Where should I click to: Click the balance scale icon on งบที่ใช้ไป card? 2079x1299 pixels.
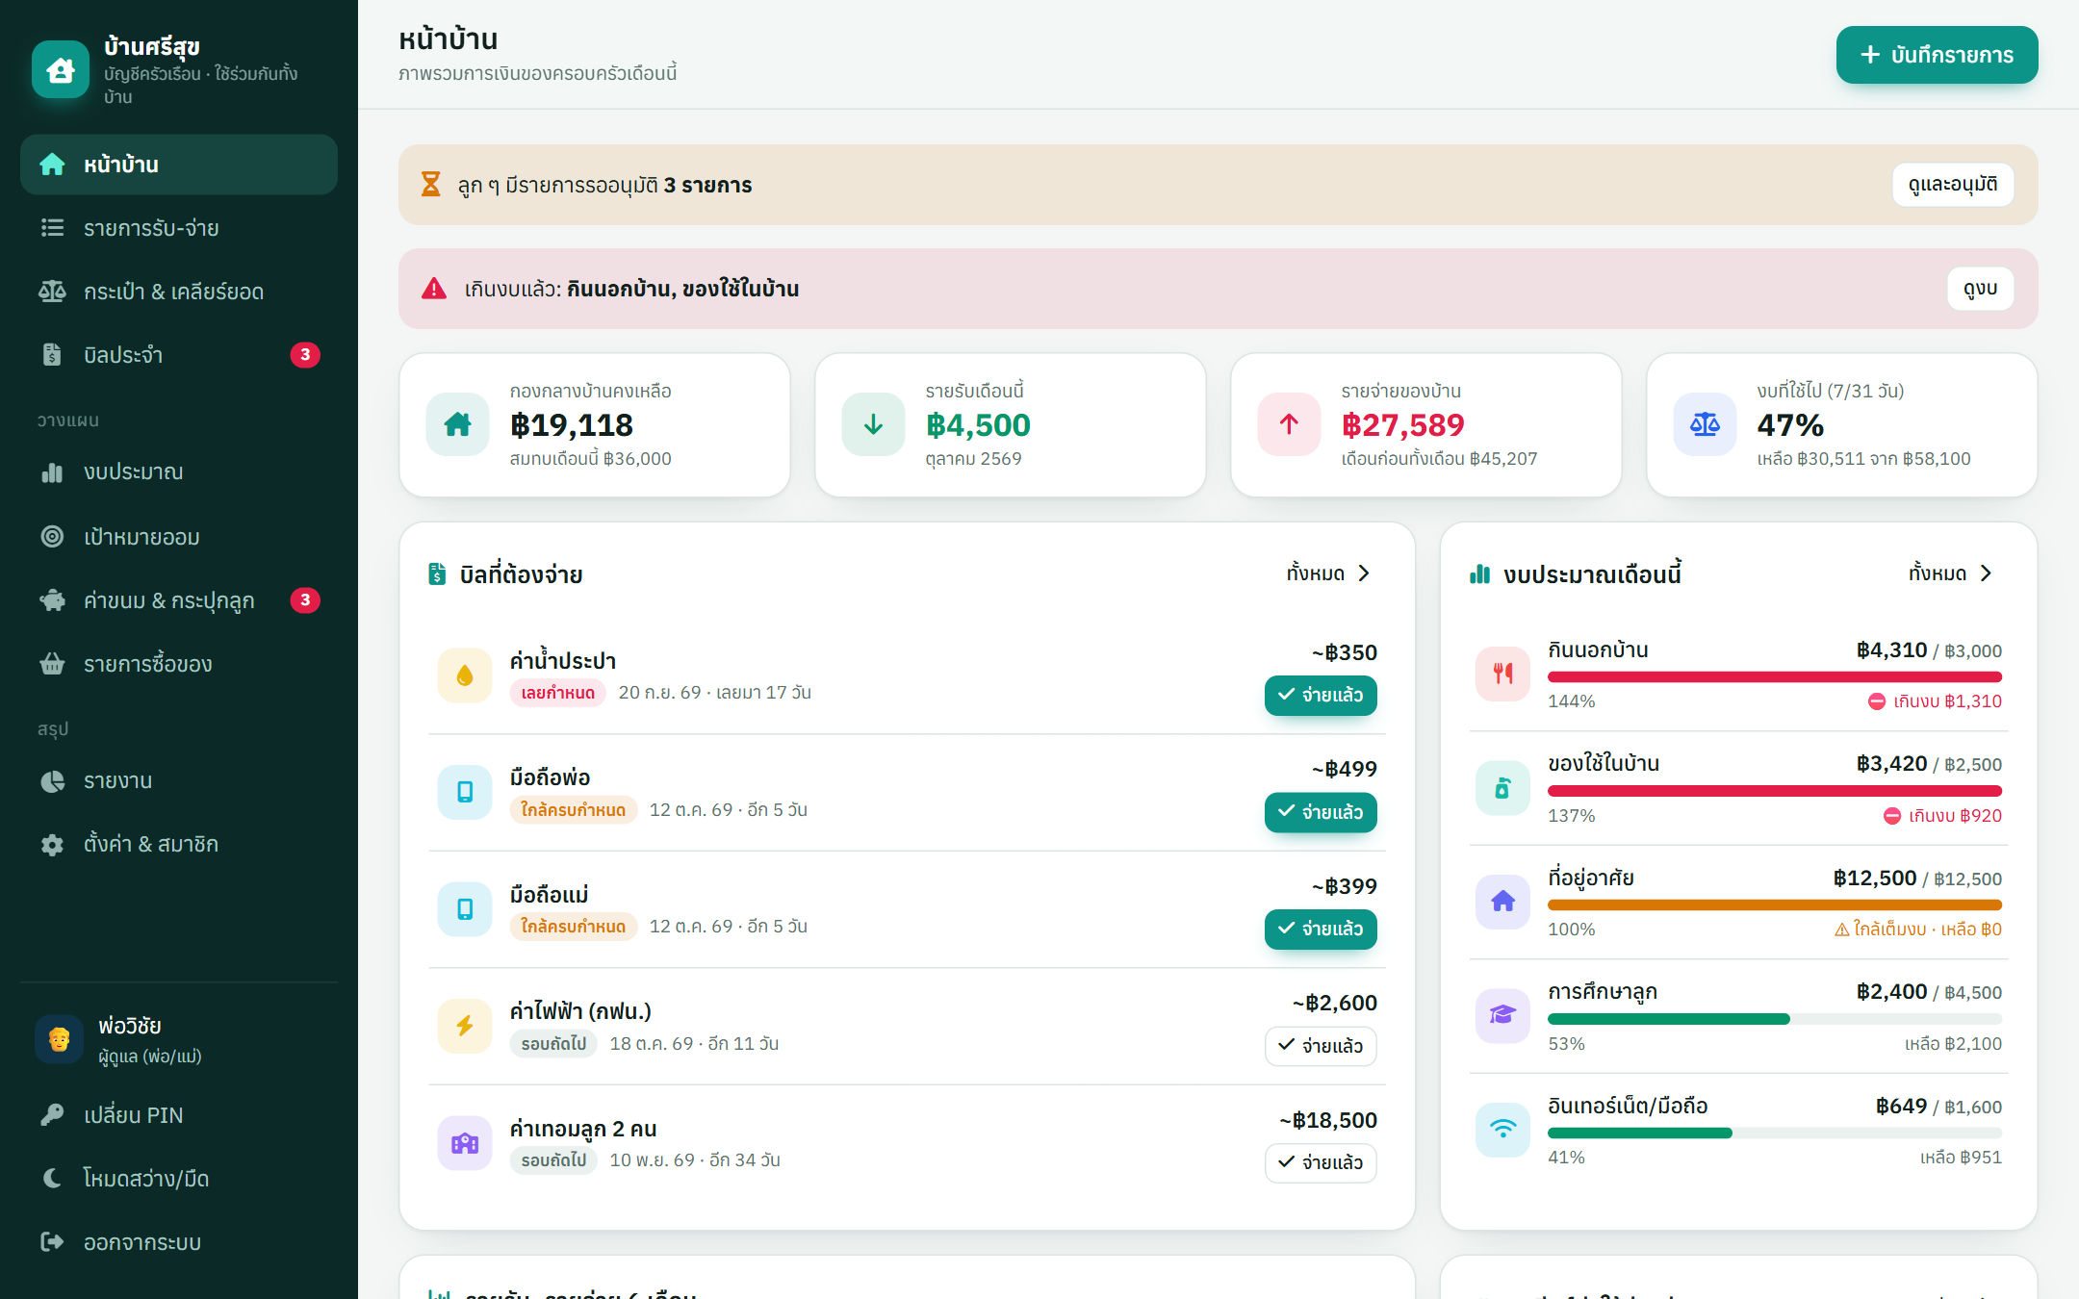pyautogui.click(x=1706, y=424)
